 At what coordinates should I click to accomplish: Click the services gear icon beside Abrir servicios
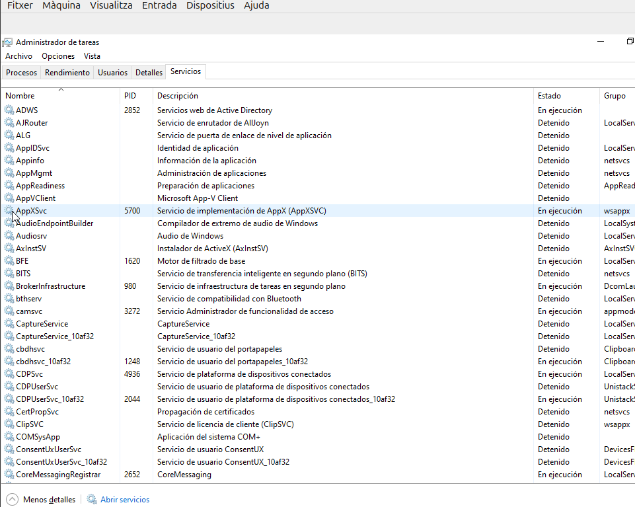(x=92, y=500)
